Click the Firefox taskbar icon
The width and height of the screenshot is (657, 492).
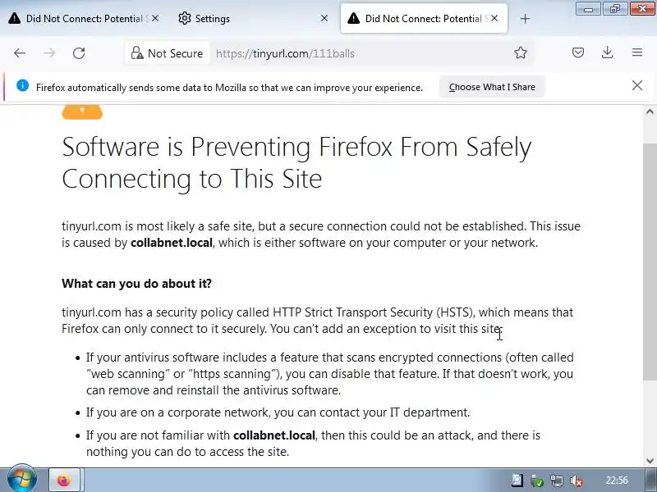pyautogui.click(x=64, y=481)
